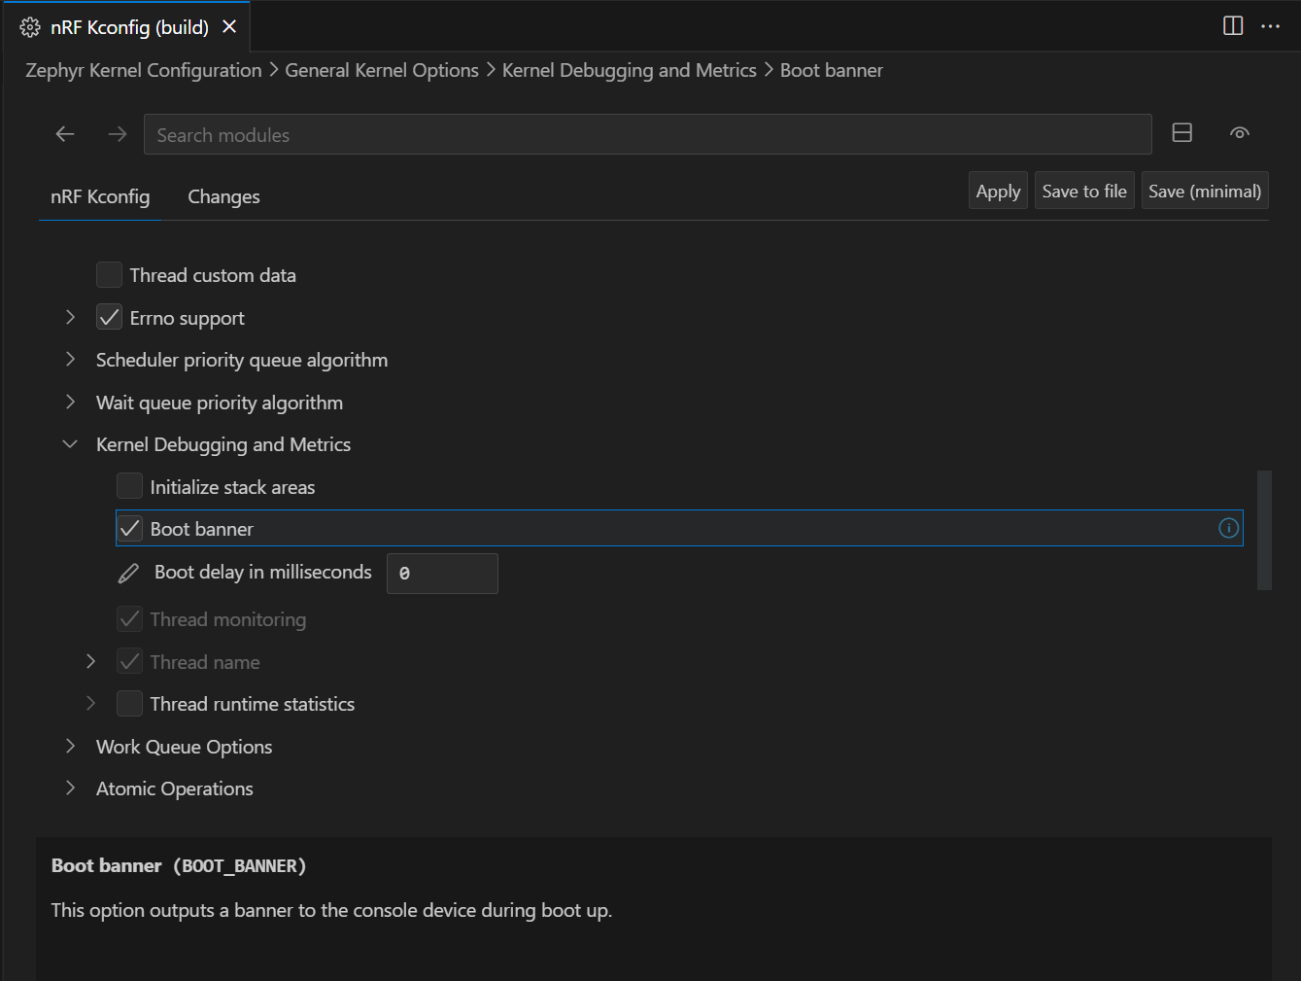Expand Thread runtime statistics item
Screen dimensions: 1301x981
90,703
